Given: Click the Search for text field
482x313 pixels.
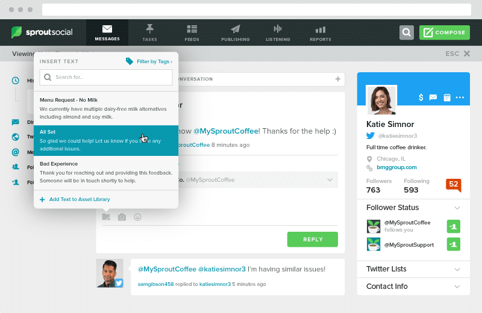Looking at the screenshot, I should click(106, 77).
